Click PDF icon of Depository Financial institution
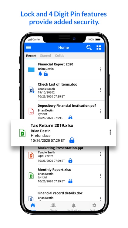Screen dimensions: 128x228 [x=31, y=111]
